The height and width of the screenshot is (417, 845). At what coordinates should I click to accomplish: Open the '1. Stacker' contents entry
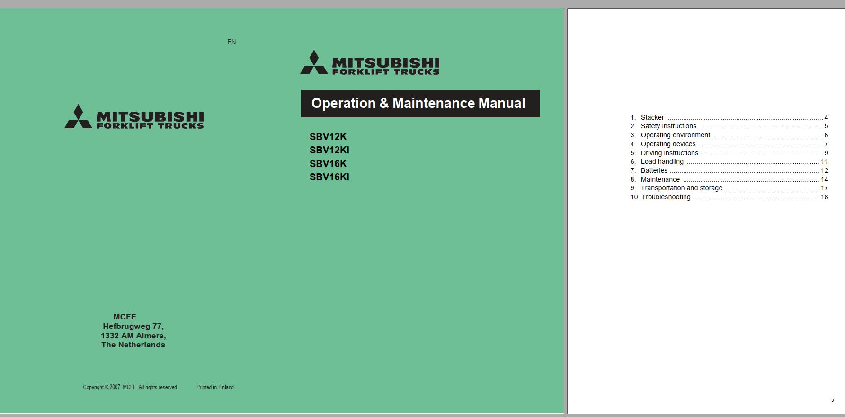(729, 117)
